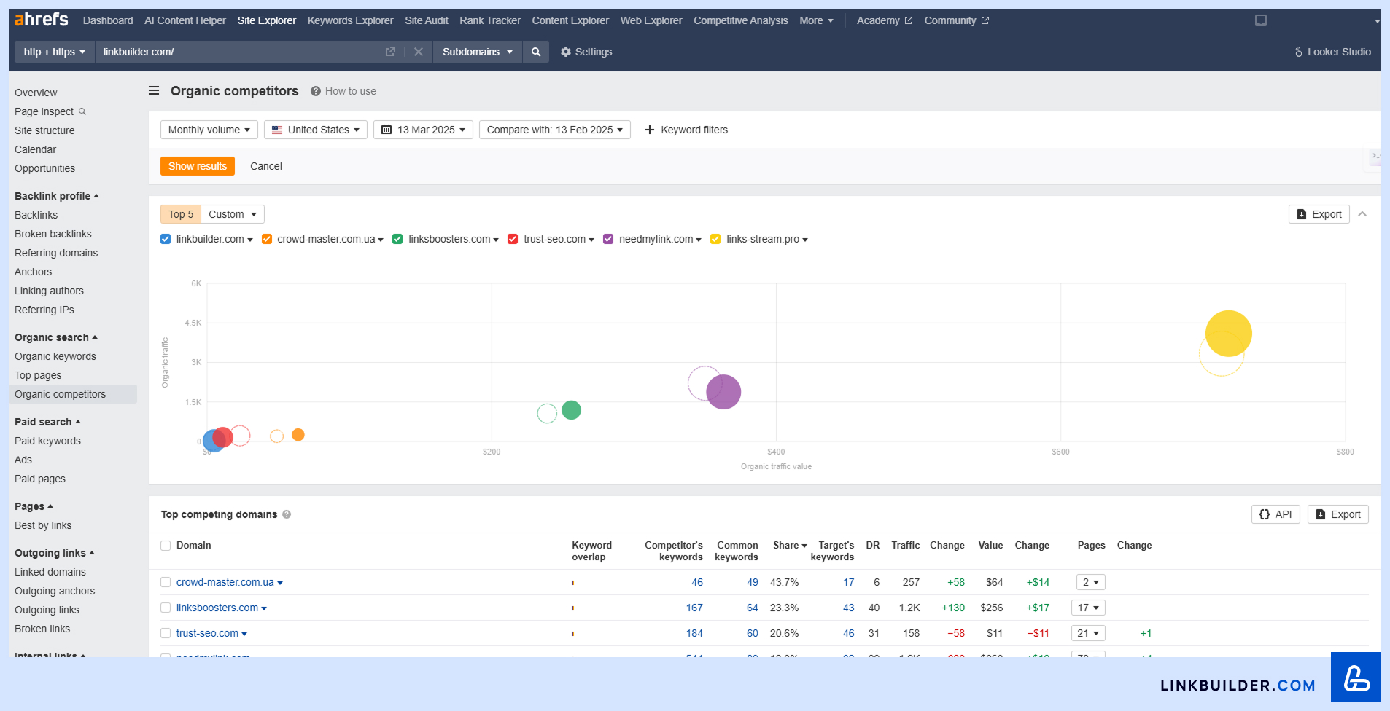Open Organic keywords in sidebar
This screenshot has height=711, width=1390.
point(55,356)
